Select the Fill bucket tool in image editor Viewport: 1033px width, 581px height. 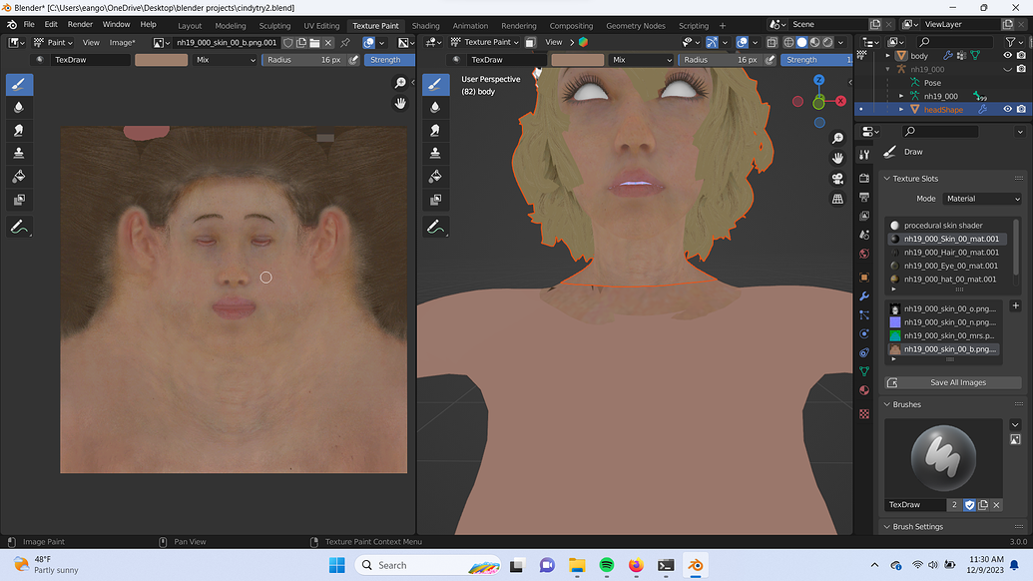pos(19,176)
